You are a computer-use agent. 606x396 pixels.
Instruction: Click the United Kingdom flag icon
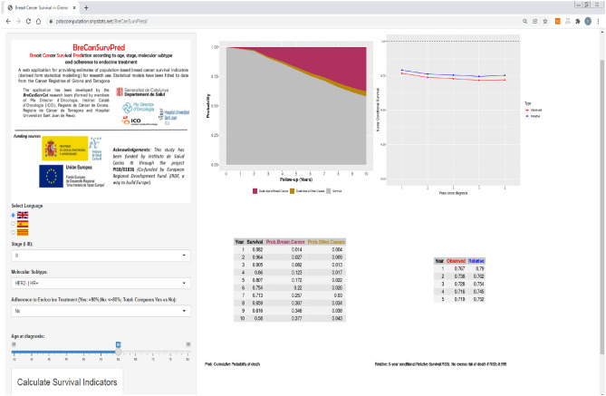(x=23, y=215)
